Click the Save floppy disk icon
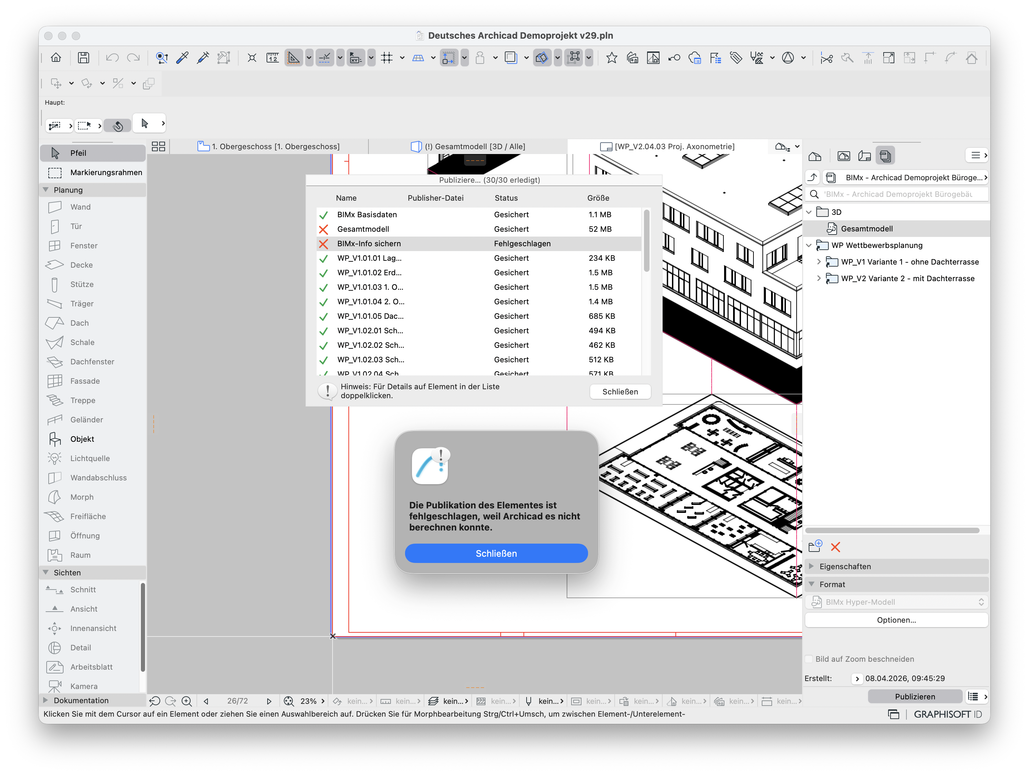 point(84,58)
